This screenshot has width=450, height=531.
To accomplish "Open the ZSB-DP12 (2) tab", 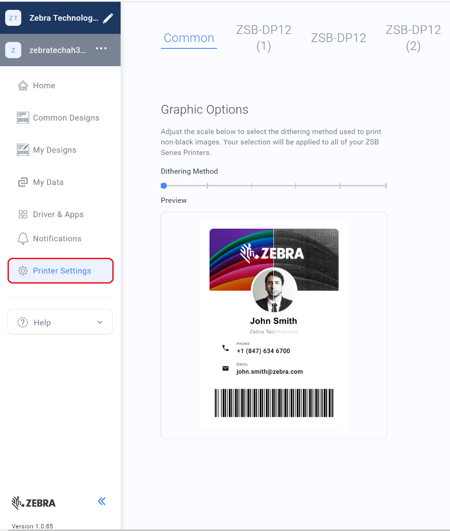I will [x=413, y=38].
